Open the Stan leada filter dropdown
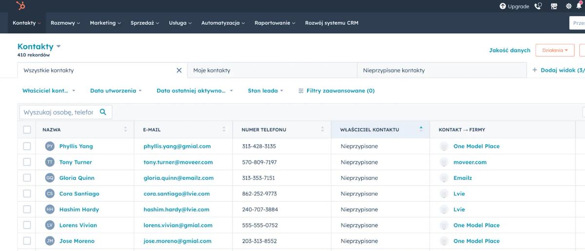Image resolution: width=585 pixels, height=251 pixels. (x=266, y=91)
